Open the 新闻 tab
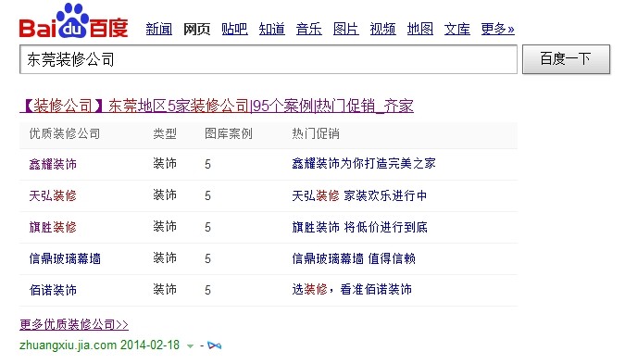The height and width of the screenshot is (364, 625). click(159, 29)
